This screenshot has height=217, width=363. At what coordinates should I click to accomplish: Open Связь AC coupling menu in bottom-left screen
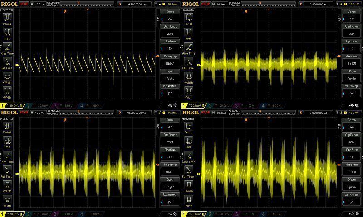pyautogui.click(x=170, y=124)
